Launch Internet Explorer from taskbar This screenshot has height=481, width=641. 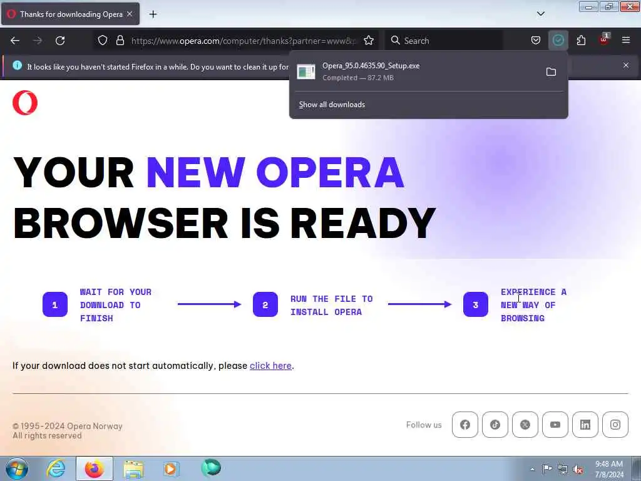pyautogui.click(x=56, y=468)
